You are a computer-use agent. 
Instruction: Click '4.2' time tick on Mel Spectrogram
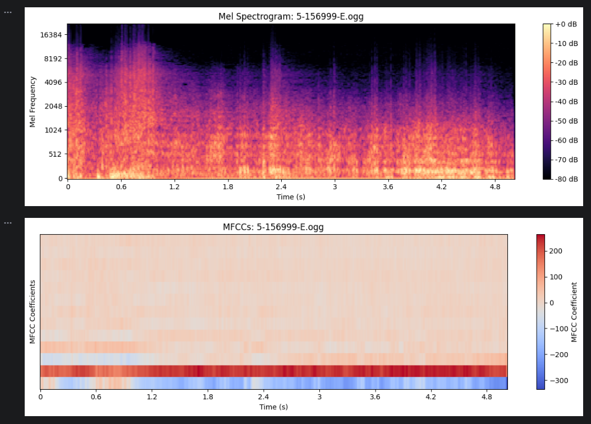pyautogui.click(x=441, y=186)
